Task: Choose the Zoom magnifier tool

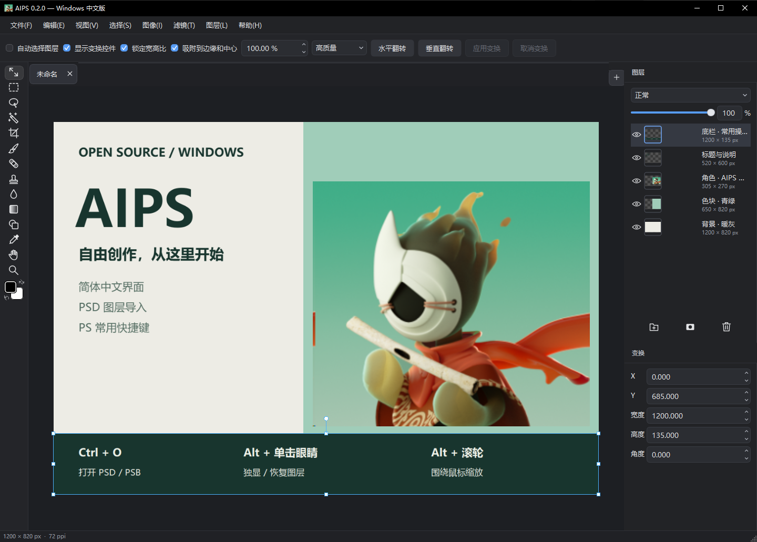Action: pos(14,270)
